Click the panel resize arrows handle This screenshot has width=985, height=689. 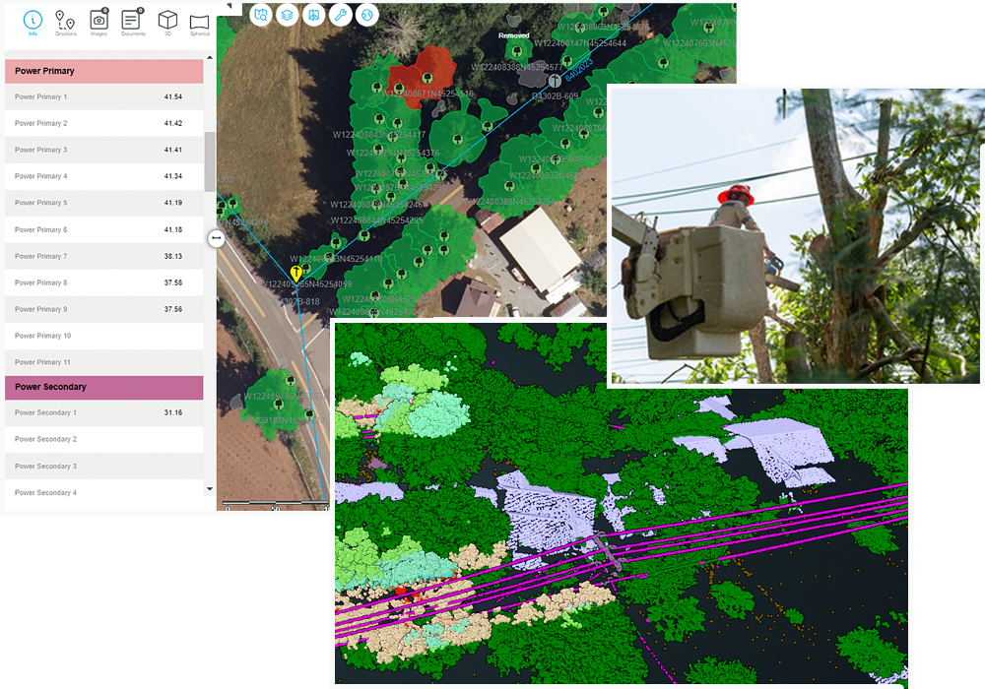point(217,238)
